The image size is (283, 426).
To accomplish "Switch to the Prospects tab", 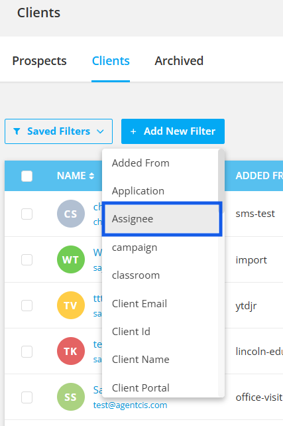I will point(39,61).
